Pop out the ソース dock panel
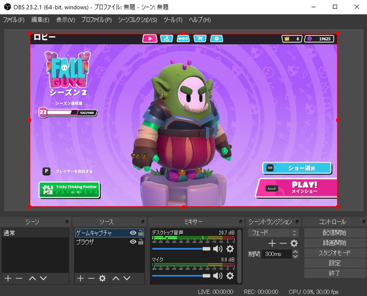This screenshot has height=296, width=367. point(143,221)
